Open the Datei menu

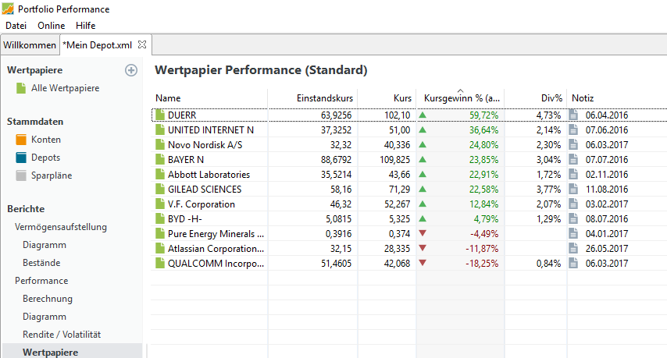pyautogui.click(x=16, y=26)
